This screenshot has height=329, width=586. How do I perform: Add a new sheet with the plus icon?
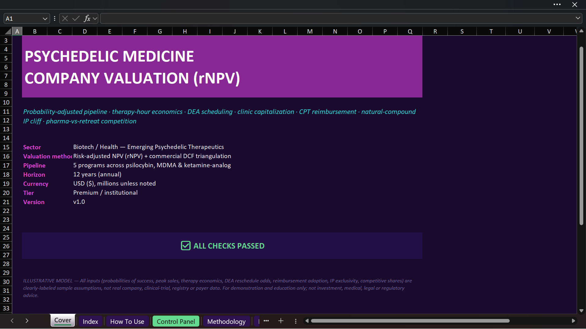[x=281, y=321]
